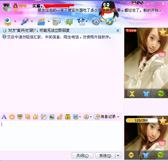Open 消息记录 message history

[105, 117]
